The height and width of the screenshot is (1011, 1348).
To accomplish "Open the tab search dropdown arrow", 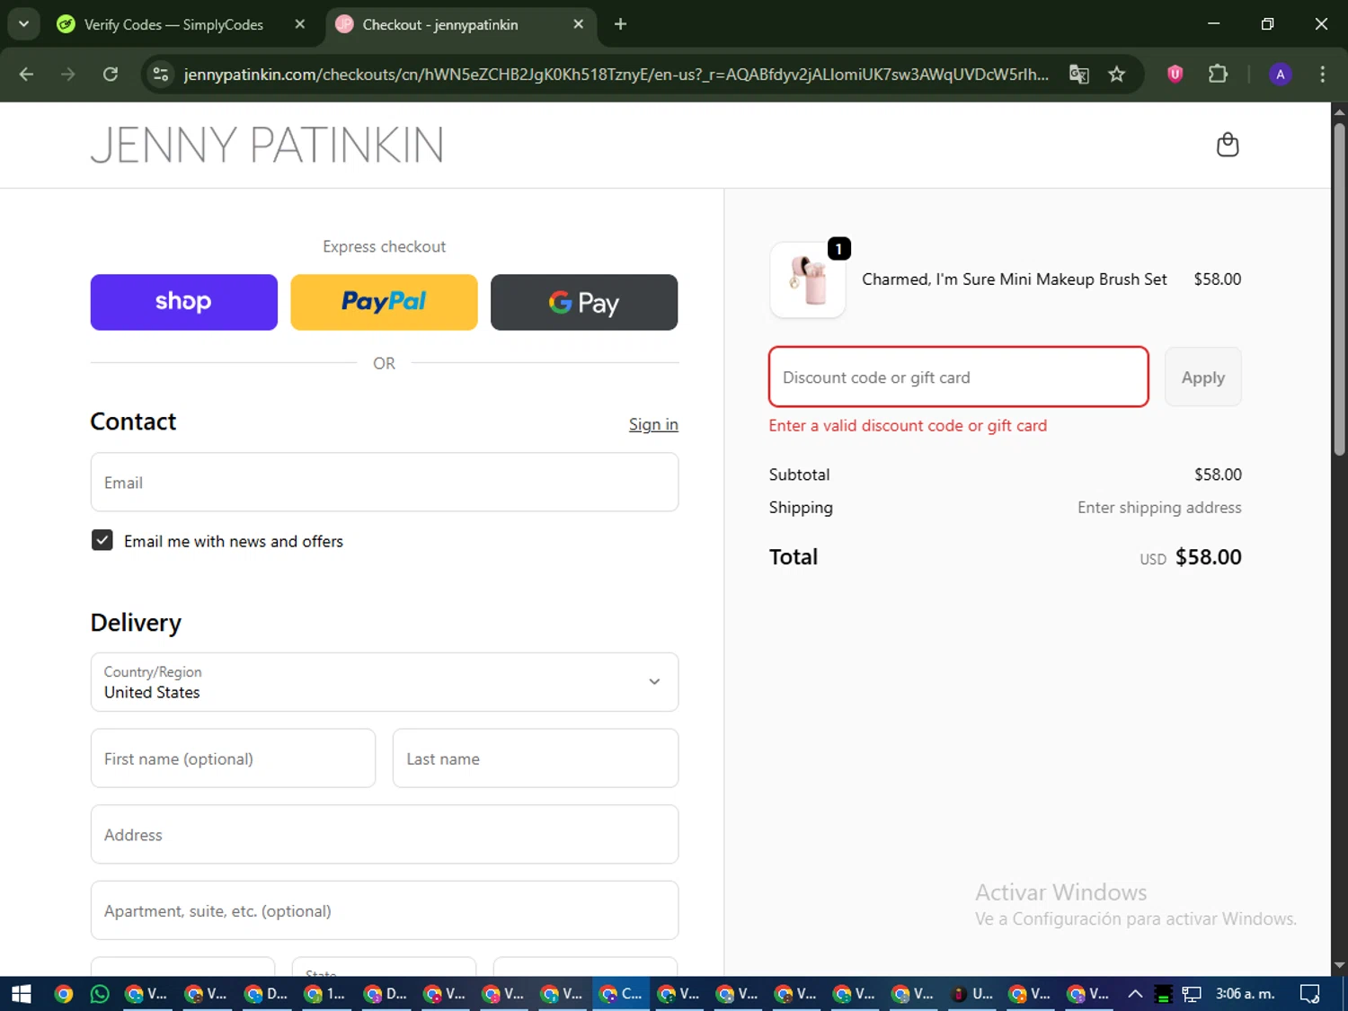I will [24, 24].
